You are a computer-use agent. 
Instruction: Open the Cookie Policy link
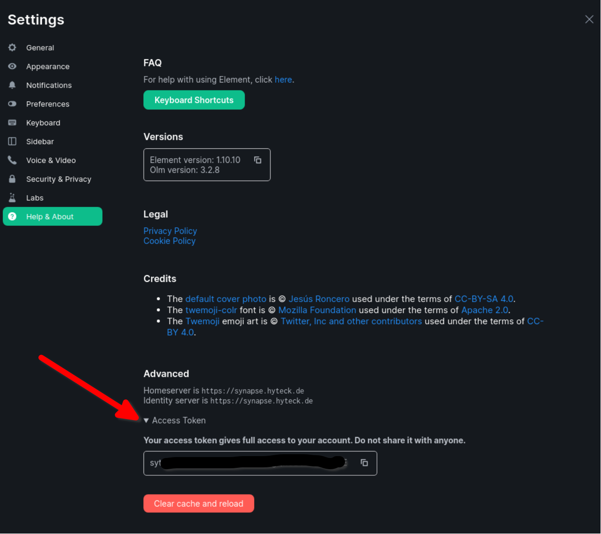[169, 241]
